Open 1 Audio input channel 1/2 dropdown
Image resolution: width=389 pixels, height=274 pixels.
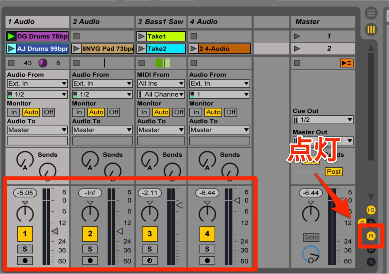pos(37,94)
